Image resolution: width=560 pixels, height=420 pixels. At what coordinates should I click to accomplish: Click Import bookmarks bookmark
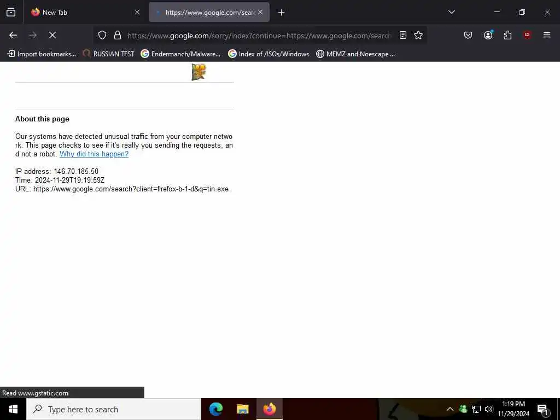(42, 54)
